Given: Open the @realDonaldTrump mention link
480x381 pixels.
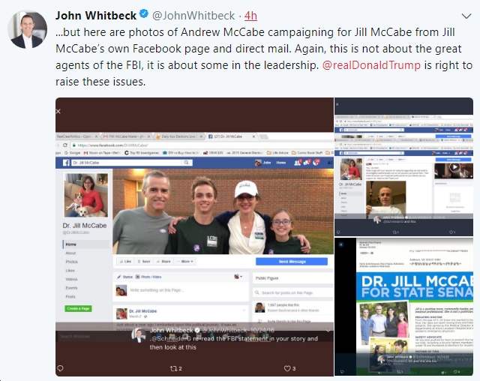Looking at the screenshot, I should coord(371,65).
